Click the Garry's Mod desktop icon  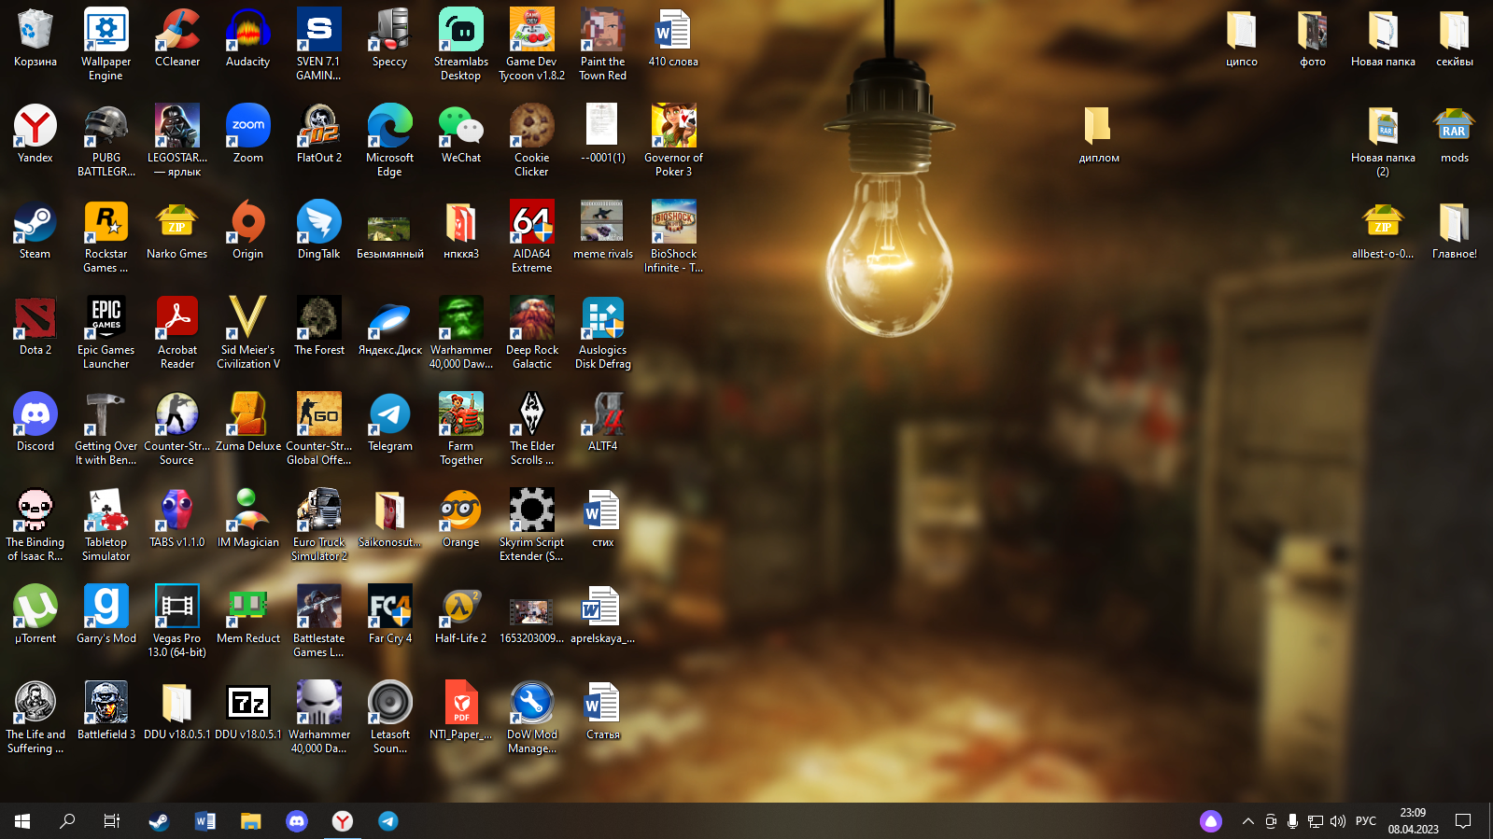pyautogui.click(x=106, y=614)
